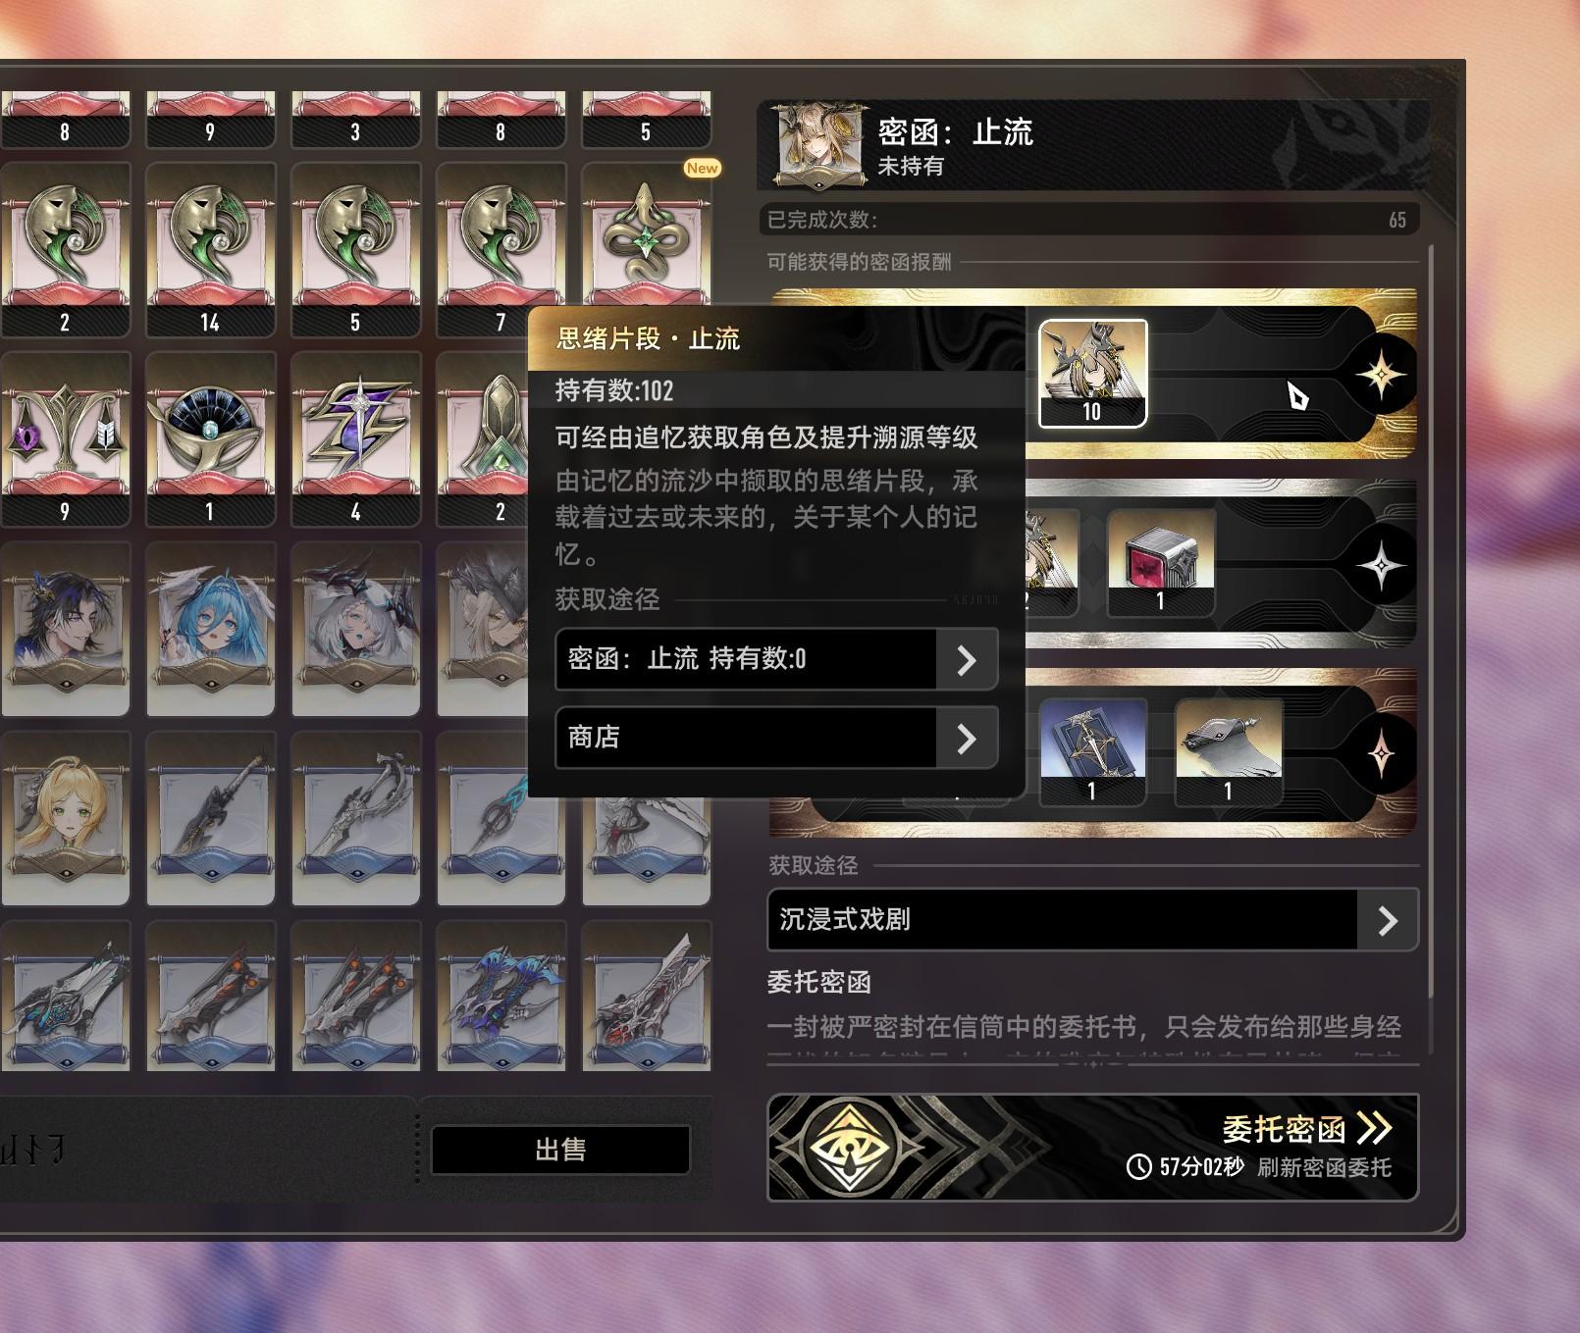Select the balance scale emblem with count 9

[65, 439]
